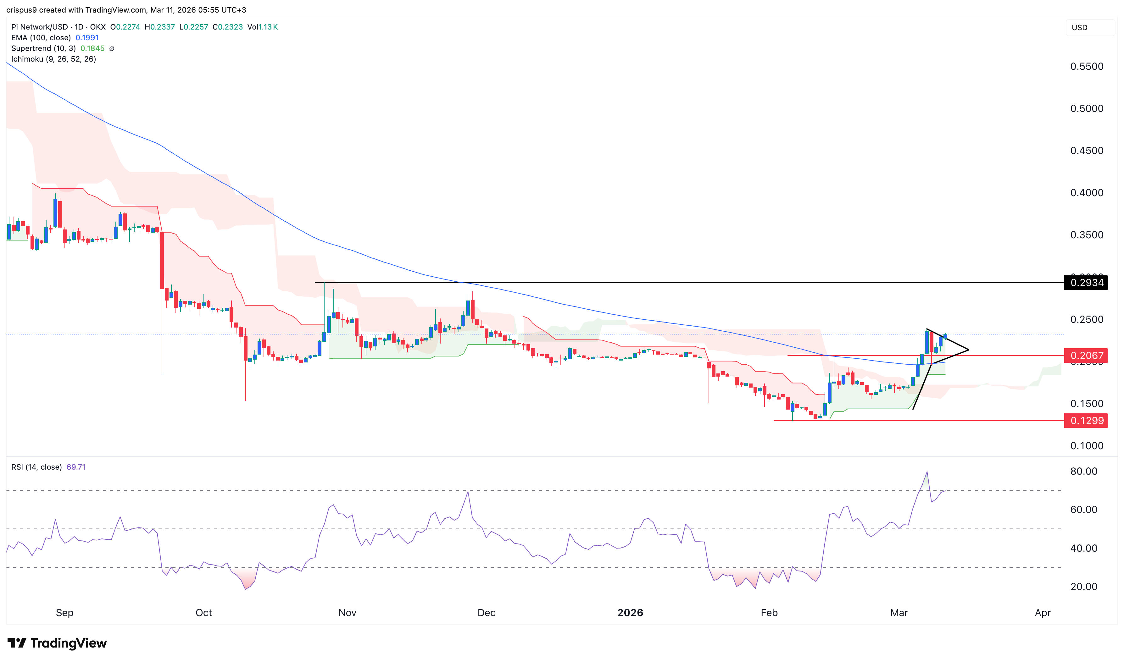1124x662 pixels.
Task: Click the 2026 time axis label
Action: point(630,612)
